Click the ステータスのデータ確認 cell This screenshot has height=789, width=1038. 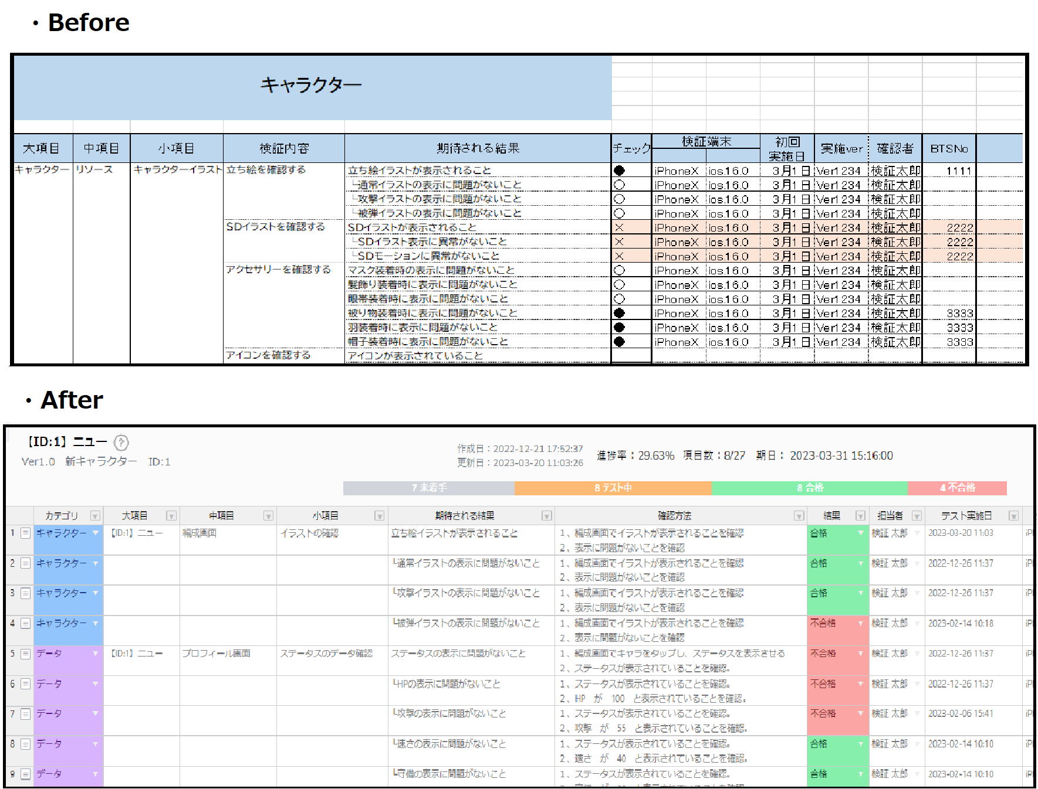click(x=332, y=661)
